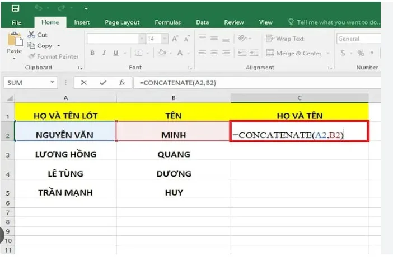
Task: Click Format Painter
Action: (x=53, y=56)
